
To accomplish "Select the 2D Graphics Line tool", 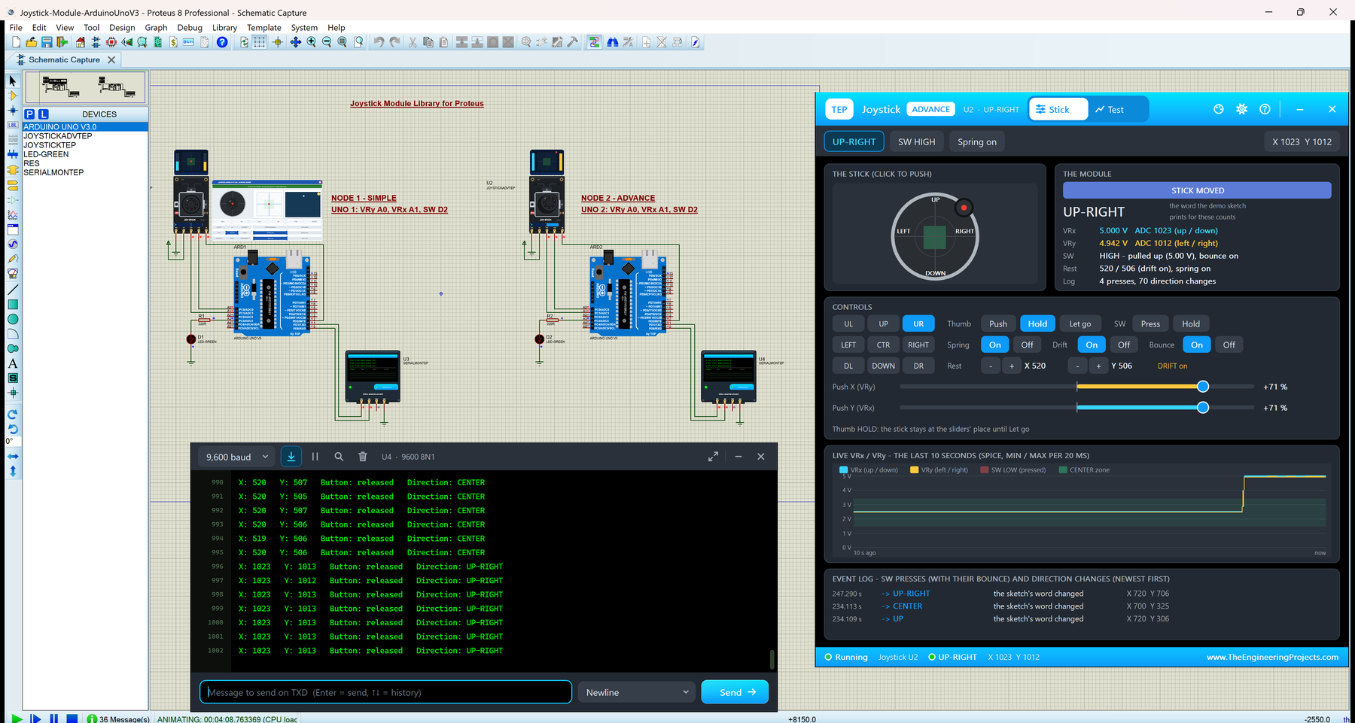I will click(12, 290).
